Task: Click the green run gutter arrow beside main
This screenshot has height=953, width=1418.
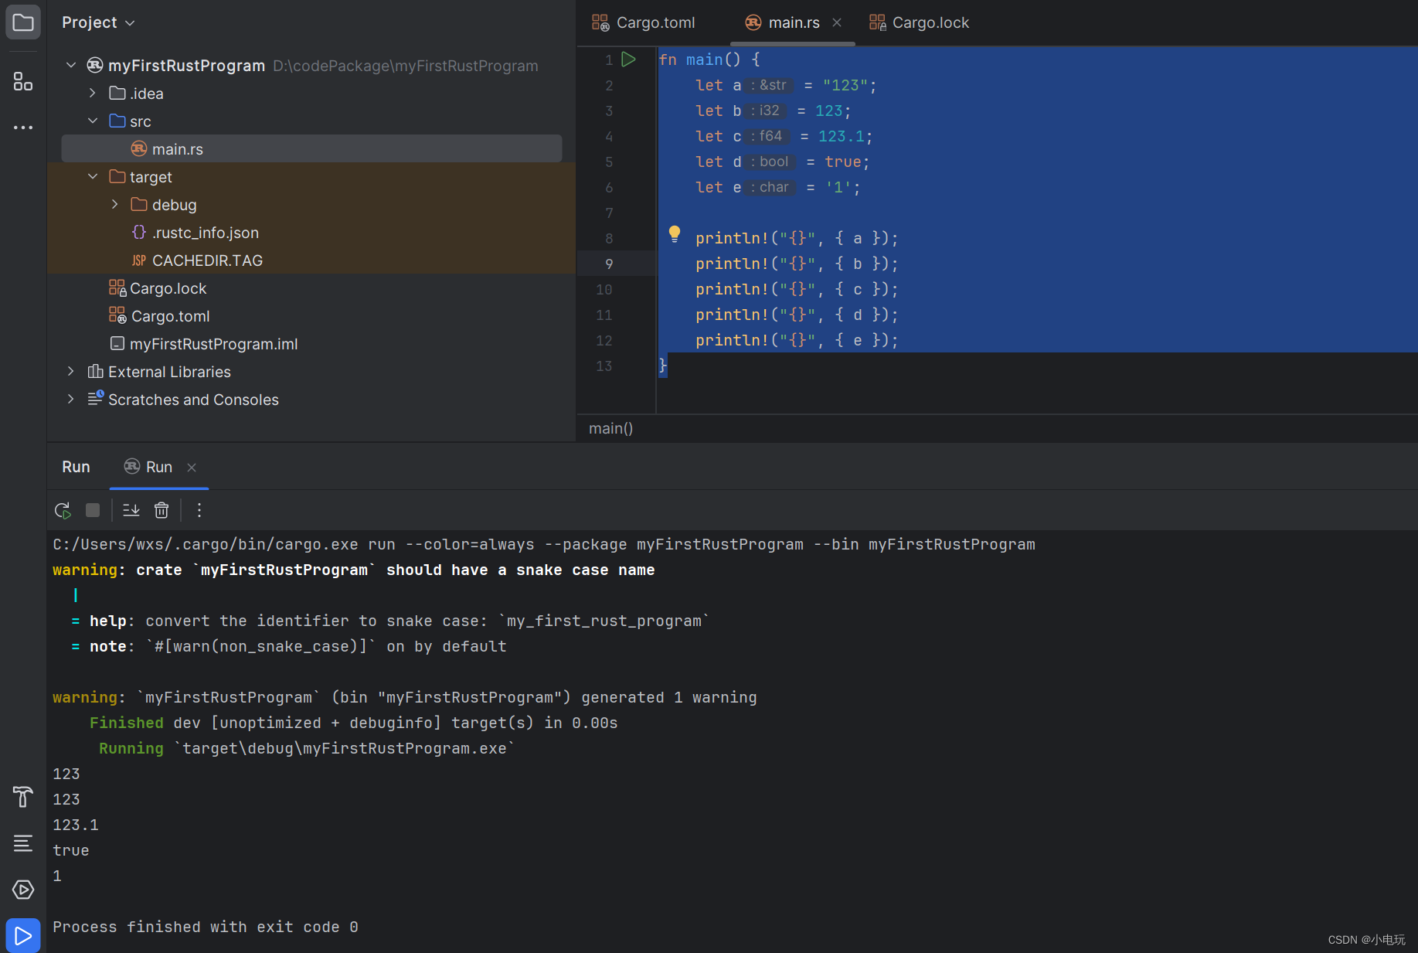Action: point(629,60)
